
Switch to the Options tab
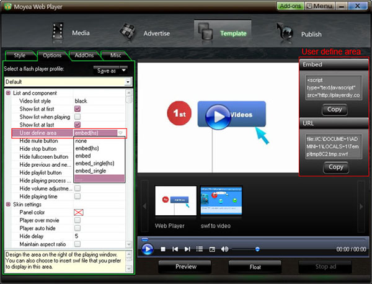tap(52, 55)
